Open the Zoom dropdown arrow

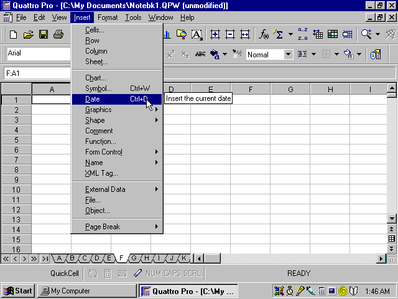pyautogui.click(x=377, y=34)
